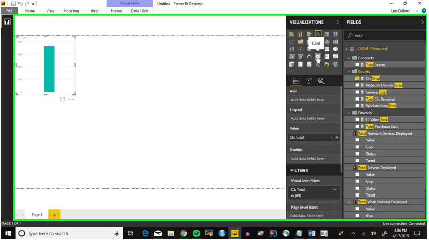Uncheck the CIs Total field
Viewport: 429px width, 240px height.
coord(357,79)
